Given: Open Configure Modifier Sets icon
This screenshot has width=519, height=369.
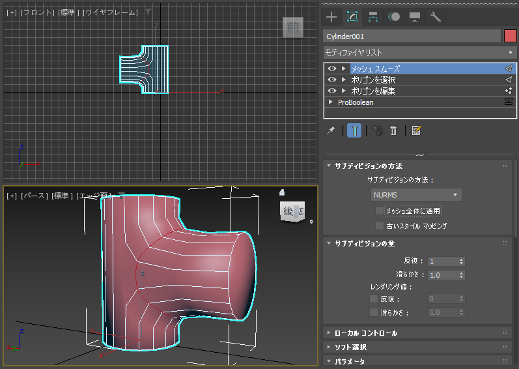Looking at the screenshot, I should click(x=416, y=130).
